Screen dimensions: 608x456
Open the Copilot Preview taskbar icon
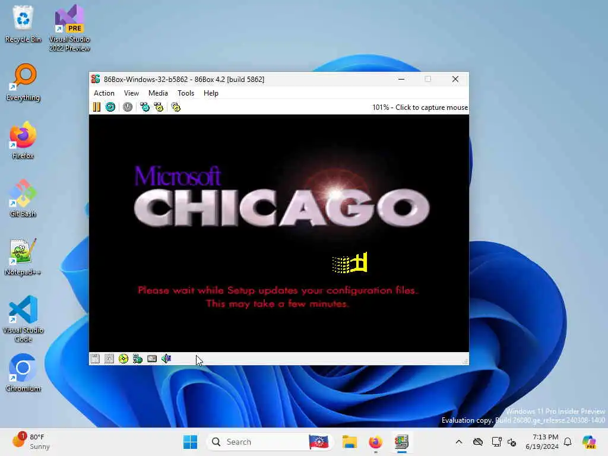589,442
